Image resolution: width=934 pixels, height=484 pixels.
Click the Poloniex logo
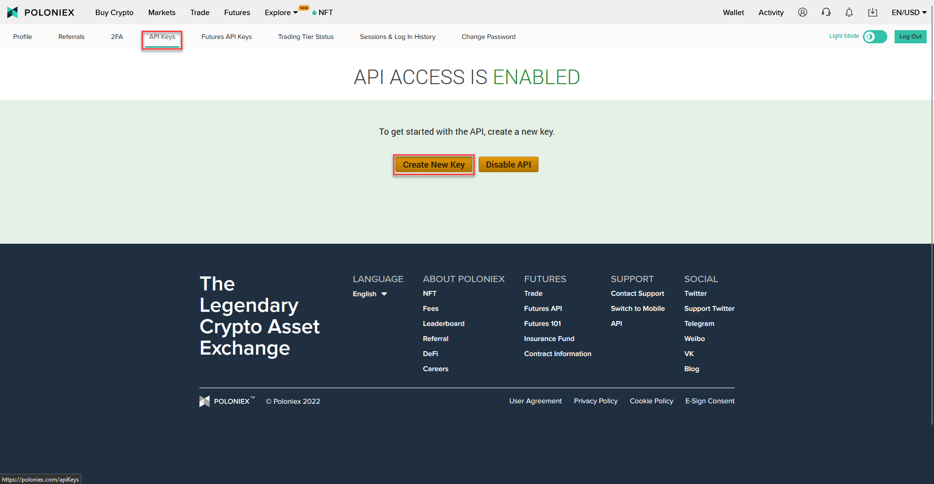click(41, 12)
